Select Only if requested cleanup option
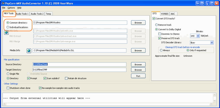The height and width of the screenshot is (108, 220). (x=188, y=50)
